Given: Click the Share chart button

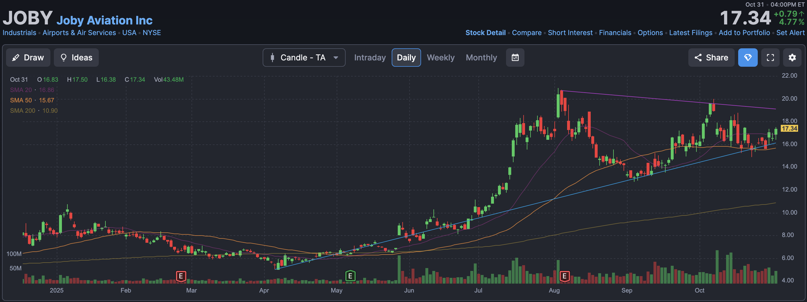Looking at the screenshot, I should click(x=711, y=58).
